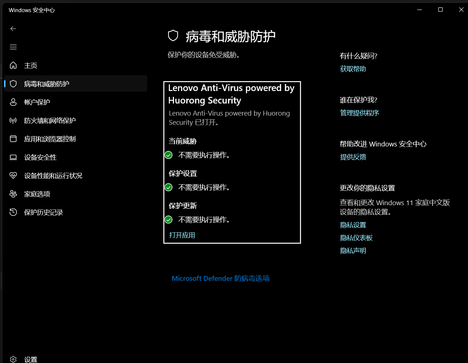468x363 pixels.
Task: Click the Windows 安全中心 window title
Action: (x=32, y=10)
